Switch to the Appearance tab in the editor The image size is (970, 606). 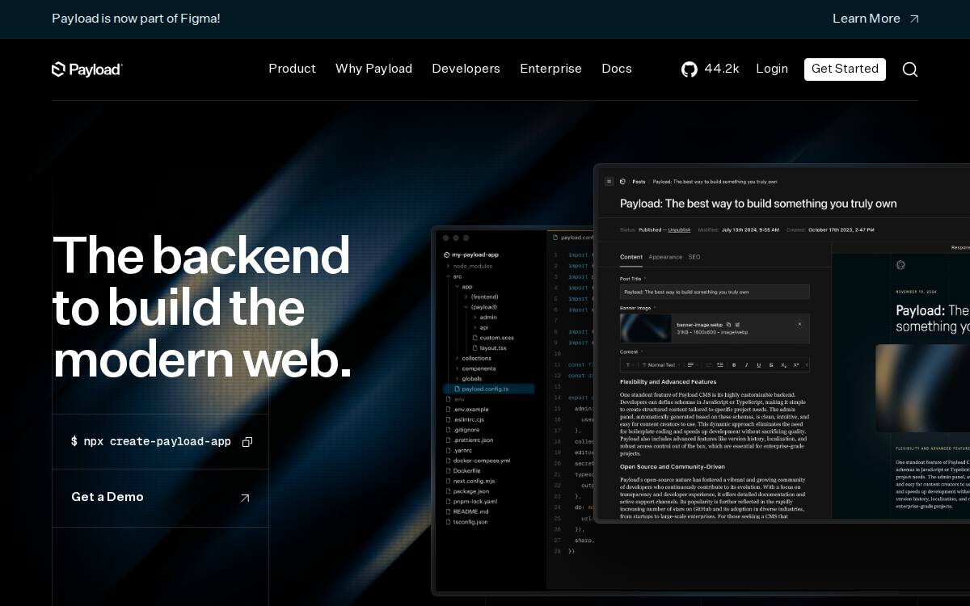pyautogui.click(x=665, y=257)
